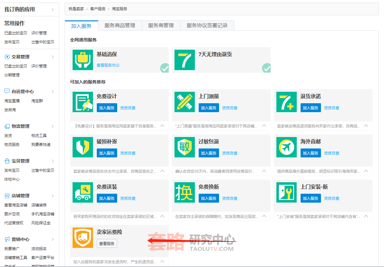This screenshot has height=267, width=384.
Task: Switch to 服务商管理 tab
Action: (161, 25)
